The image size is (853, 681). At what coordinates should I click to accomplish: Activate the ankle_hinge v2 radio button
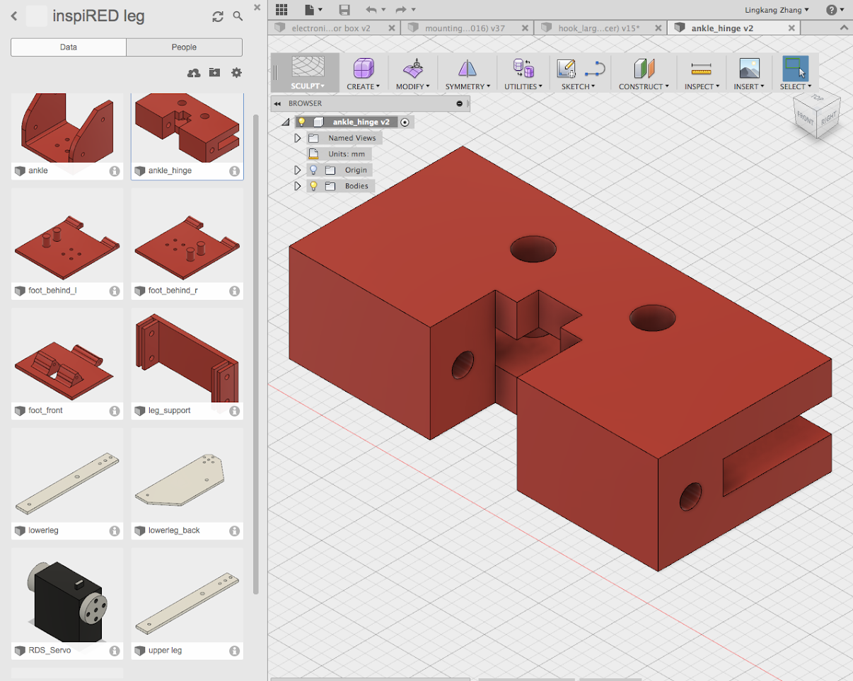tap(405, 122)
